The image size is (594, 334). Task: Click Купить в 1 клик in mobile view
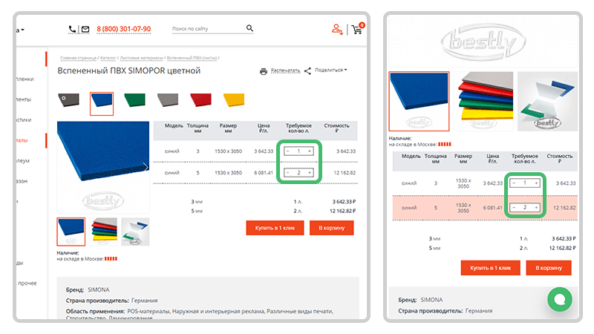pyautogui.click(x=491, y=268)
